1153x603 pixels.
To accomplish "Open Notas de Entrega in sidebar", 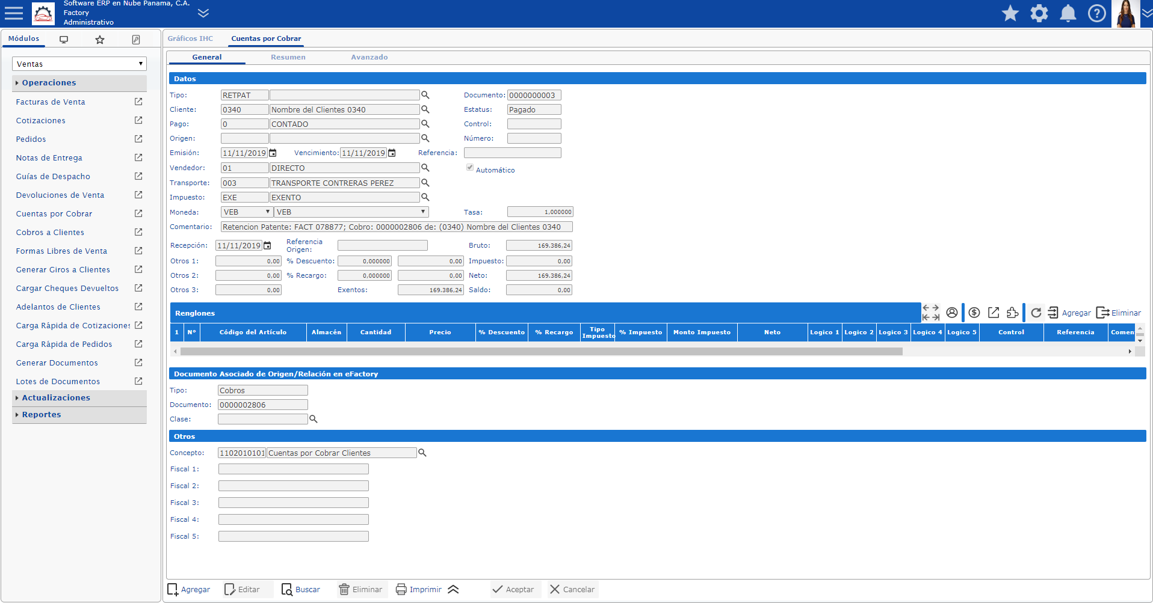I will click(49, 158).
